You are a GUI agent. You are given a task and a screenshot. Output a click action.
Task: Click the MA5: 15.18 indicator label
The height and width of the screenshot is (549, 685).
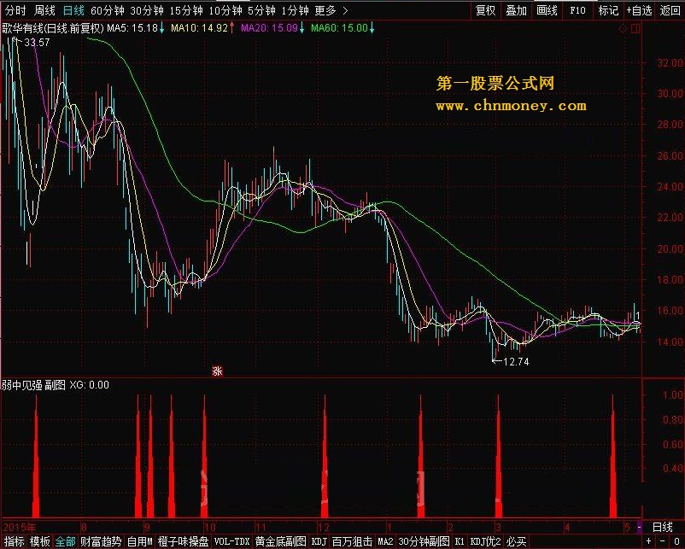[136, 28]
